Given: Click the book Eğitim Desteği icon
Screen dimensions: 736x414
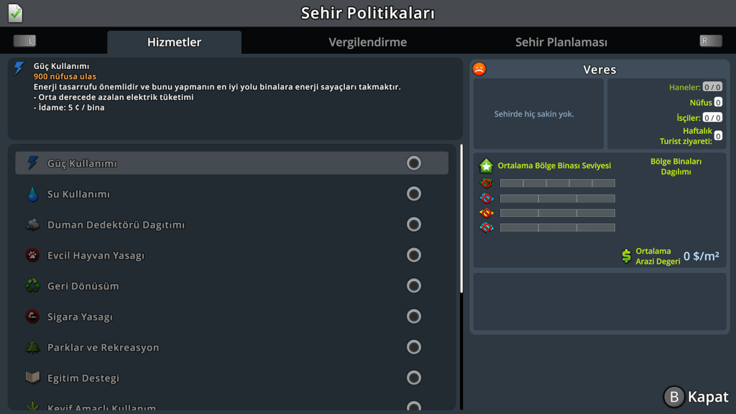Looking at the screenshot, I should tap(32, 378).
